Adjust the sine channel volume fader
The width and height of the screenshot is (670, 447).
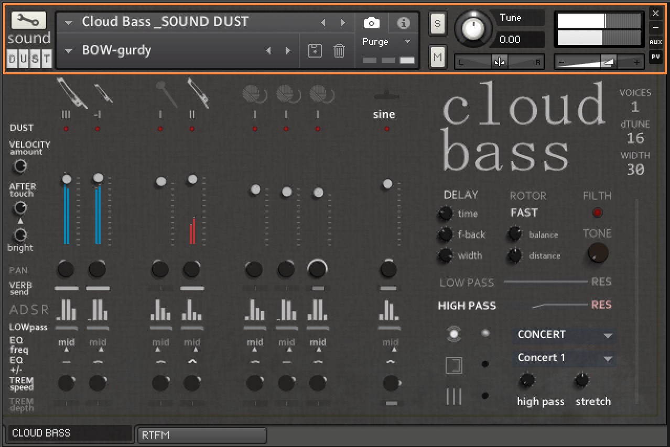point(387,184)
